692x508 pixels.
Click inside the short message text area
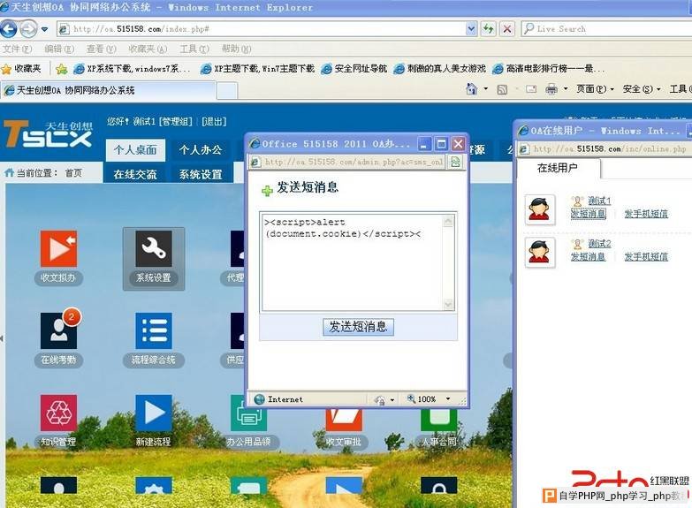click(x=353, y=262)
